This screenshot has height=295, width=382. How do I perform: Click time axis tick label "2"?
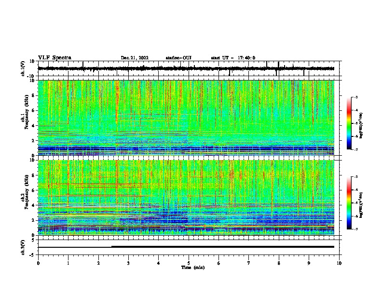pos(98,263)
